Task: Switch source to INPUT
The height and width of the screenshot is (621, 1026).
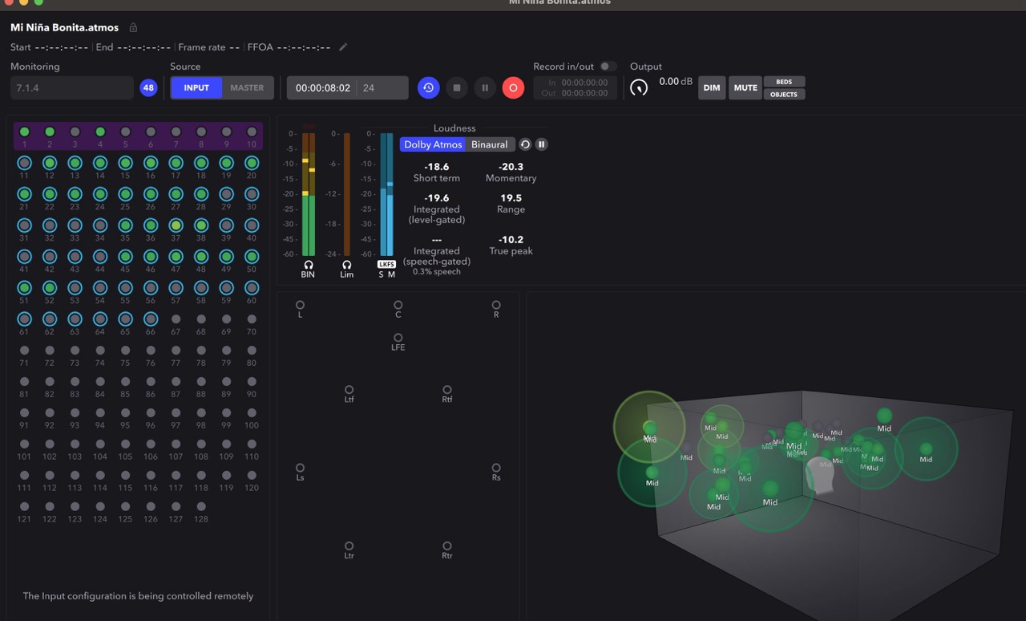Action: (196, 87)
